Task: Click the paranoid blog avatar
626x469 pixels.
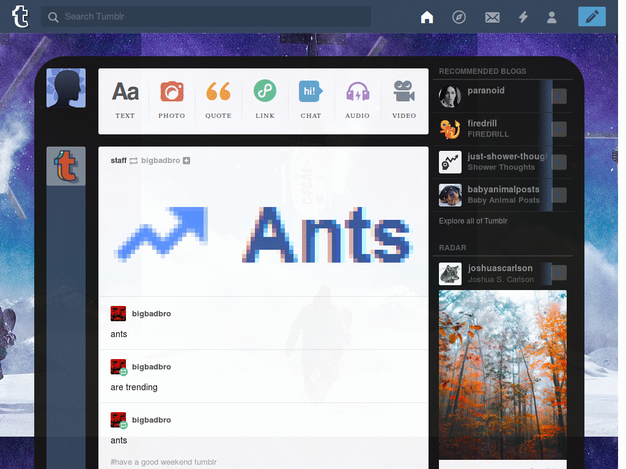Action: pyautogui.click(x=450, y=96)
